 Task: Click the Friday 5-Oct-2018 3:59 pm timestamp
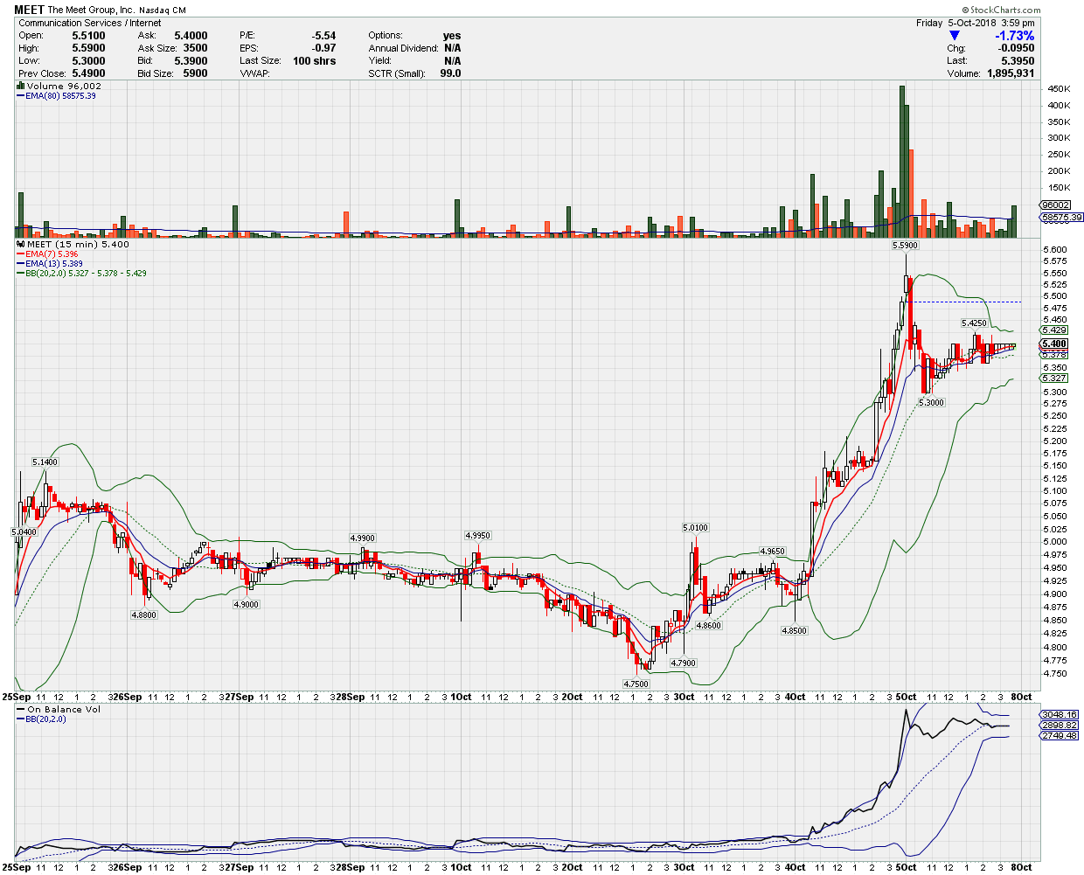pyautogui.click(x=976, y=23)
